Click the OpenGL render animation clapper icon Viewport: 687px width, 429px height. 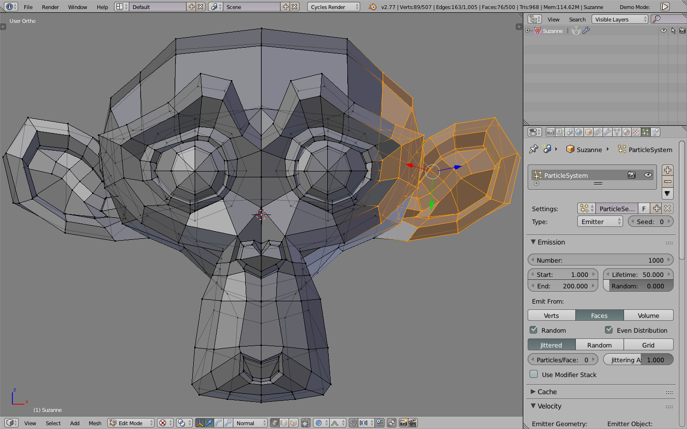click(x=413, y=423)
